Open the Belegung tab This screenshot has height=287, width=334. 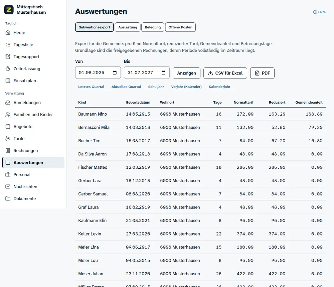click(x=153, y=27)
